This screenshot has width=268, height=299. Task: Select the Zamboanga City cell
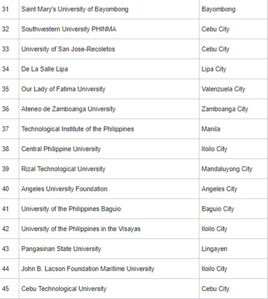point(225,109)
